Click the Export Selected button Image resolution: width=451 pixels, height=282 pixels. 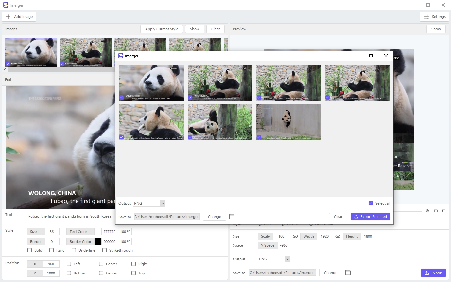pos(370,217)
